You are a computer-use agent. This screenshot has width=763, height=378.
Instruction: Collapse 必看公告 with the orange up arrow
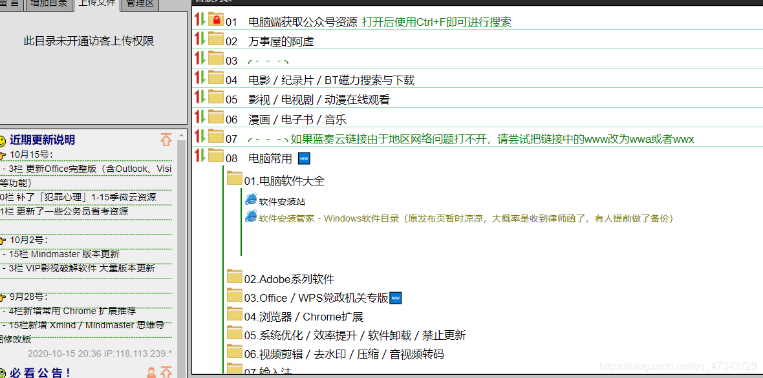[x=166, y=373]
